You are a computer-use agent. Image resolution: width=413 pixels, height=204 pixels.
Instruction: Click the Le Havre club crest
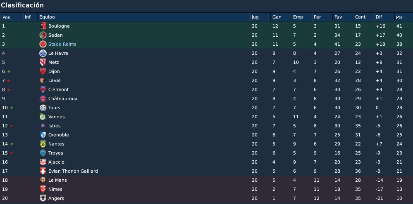(43, 53)
